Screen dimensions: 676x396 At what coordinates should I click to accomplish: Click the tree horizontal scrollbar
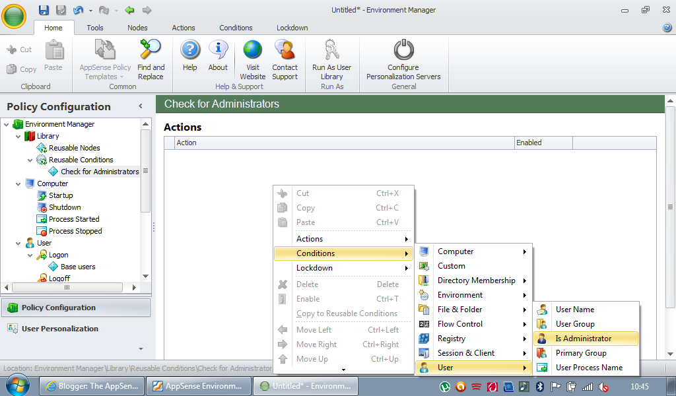pos(67,288)
